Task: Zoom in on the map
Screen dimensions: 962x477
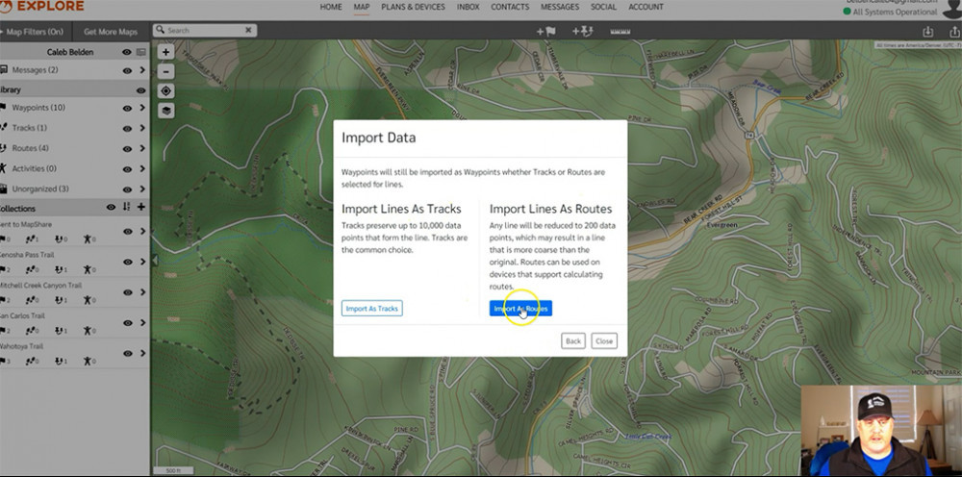Action: [x=165, y=52]
